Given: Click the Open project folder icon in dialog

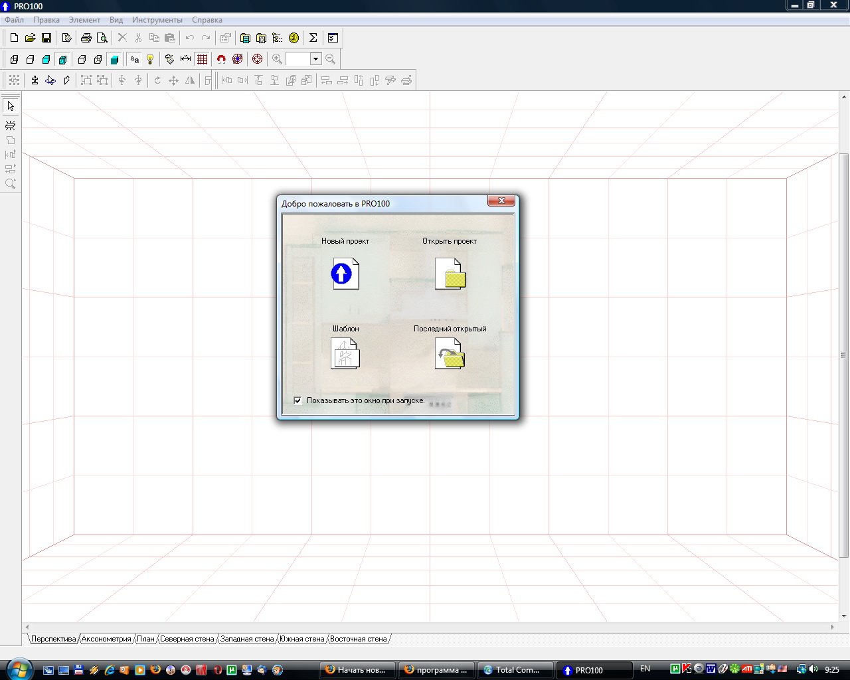Looking at the screenshot, I should pyautogui.click(x=450, y=273).
